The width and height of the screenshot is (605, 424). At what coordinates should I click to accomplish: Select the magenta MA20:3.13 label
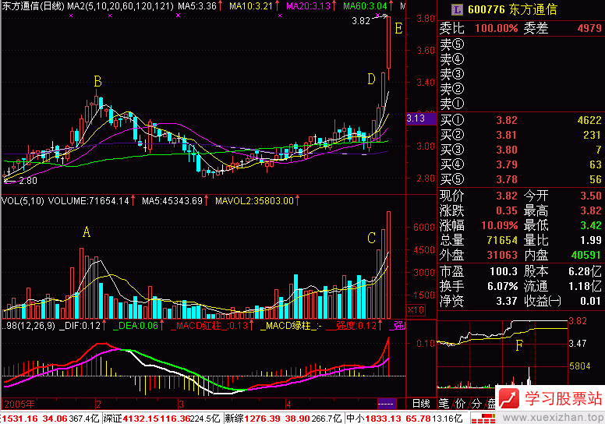tap(308, 5)
